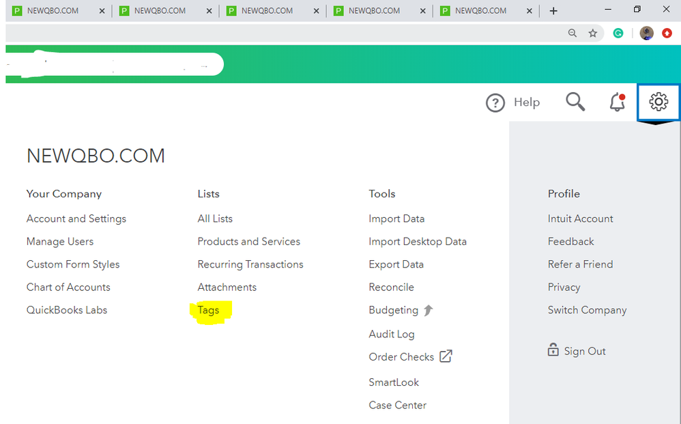Open Reconcile tool
The width and height of the screenshot is (681, 424).
(x=391, y=287)
